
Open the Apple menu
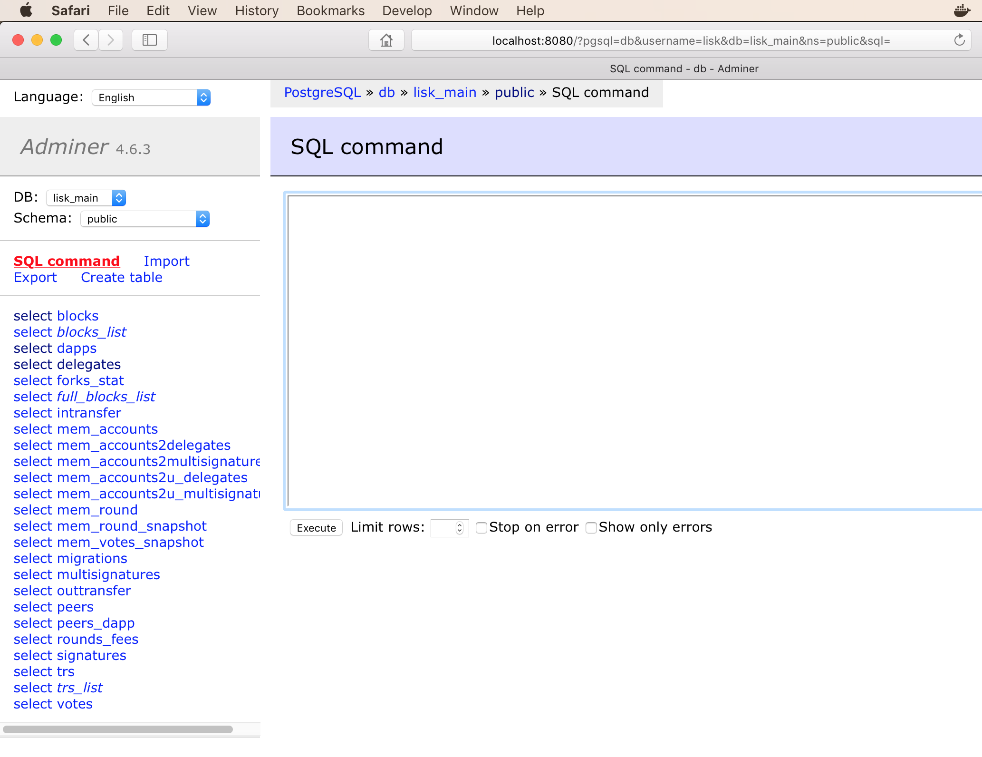pyautogui.click(x=26, y=10)
